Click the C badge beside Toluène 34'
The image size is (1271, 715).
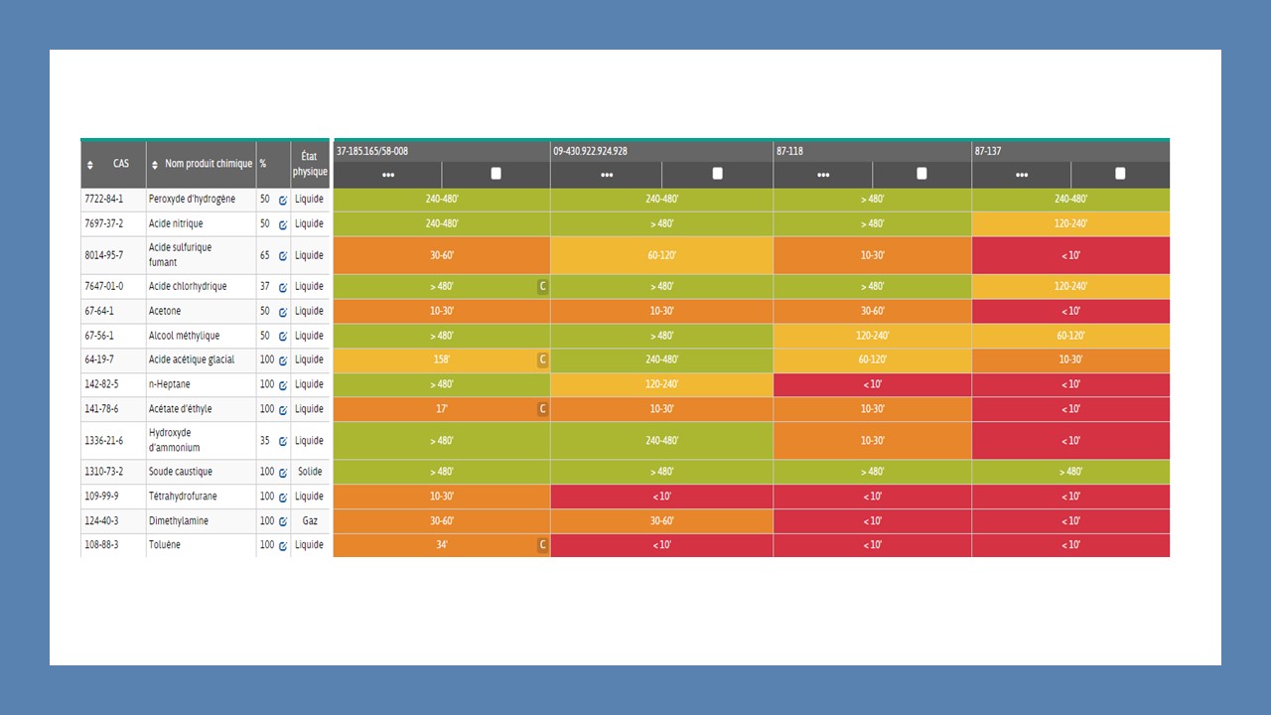pyautogui.click(x=542, y=545)
